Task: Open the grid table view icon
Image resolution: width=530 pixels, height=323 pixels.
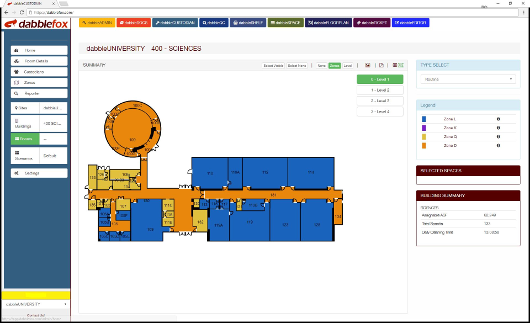Action: [x=395, y=65]
